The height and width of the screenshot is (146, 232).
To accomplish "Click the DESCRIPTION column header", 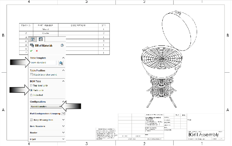I will click(78, 25).
